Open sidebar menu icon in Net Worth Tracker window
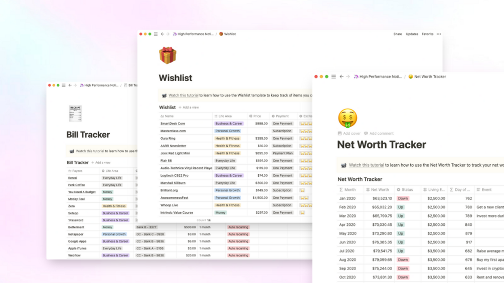Viewport: 504px width, 283px height. [x=333, y=77]
